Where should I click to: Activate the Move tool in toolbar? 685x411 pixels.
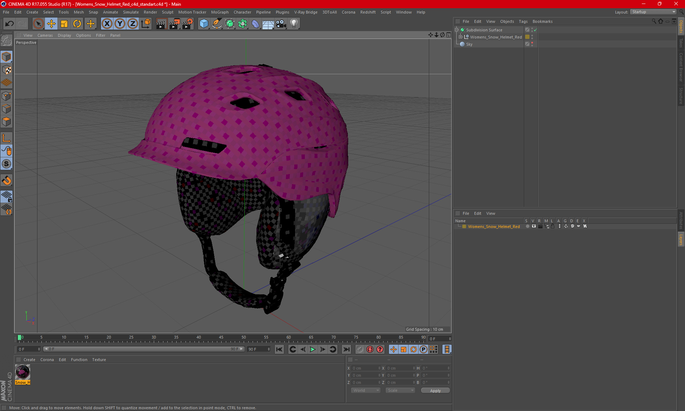click(x=51, y=24)
